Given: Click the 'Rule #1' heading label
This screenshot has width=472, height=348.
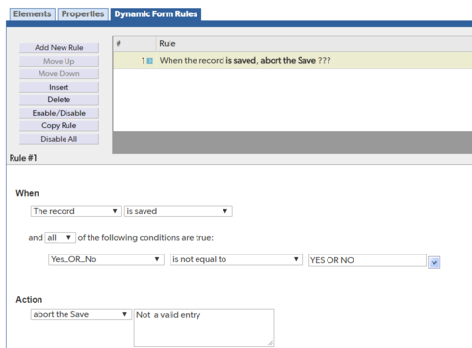Looking at the screenshot, I should tap(23, 158).
